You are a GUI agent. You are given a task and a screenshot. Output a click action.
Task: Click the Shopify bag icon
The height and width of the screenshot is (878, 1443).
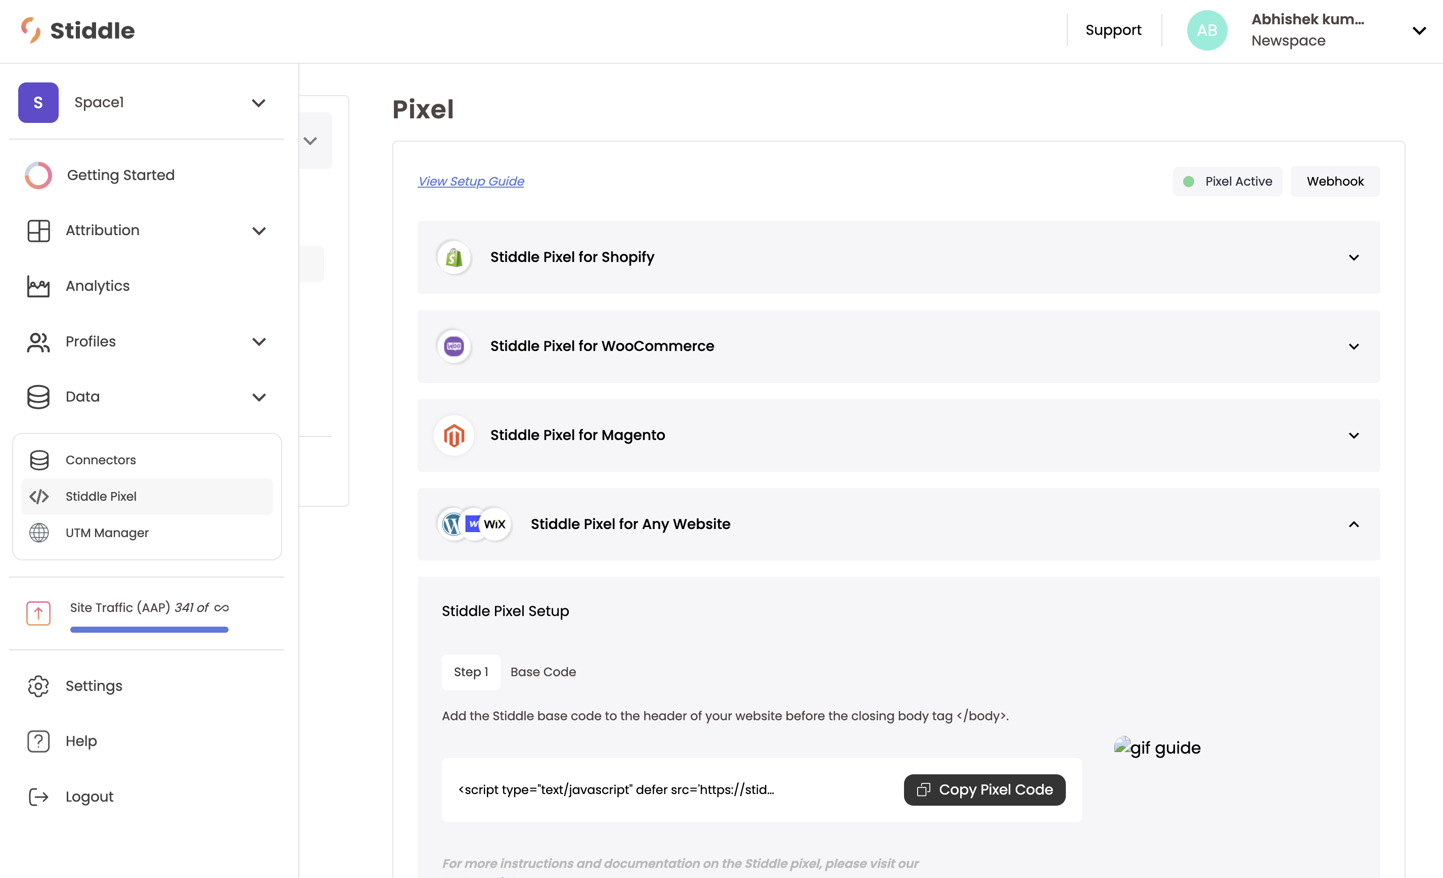click(x=454, y=257)
